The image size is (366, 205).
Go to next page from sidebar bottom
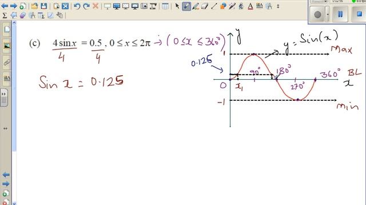click(x=6, y=184)
